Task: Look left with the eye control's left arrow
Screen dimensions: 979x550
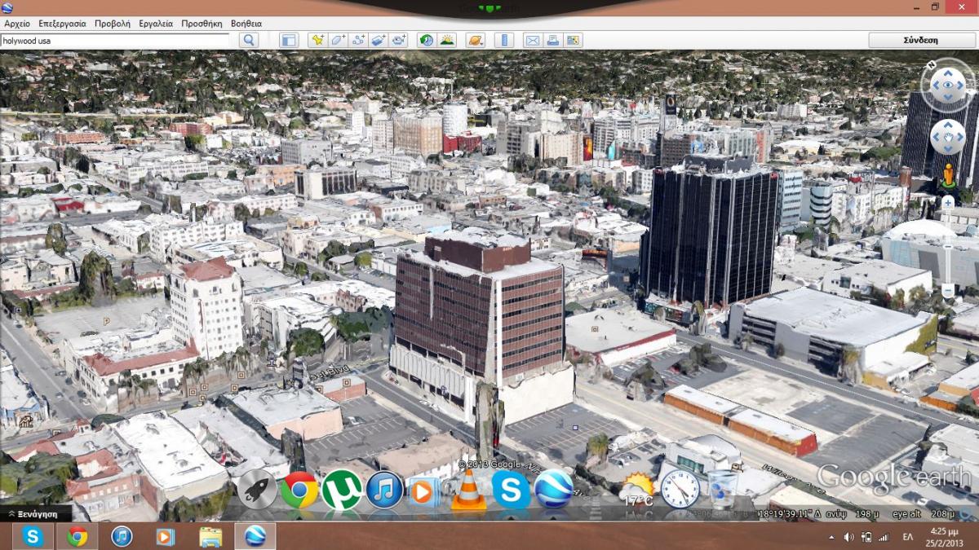Action: point(934,85)
